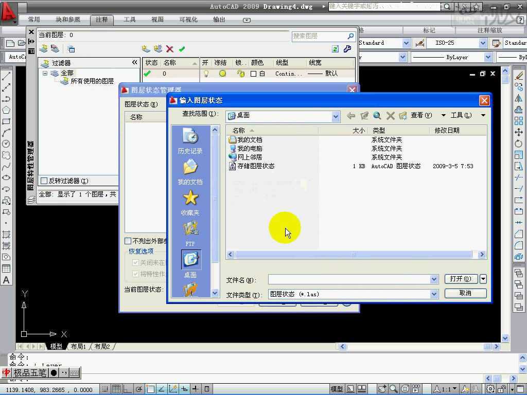
Task: Click the 取消 button
Action: (465, 293)
